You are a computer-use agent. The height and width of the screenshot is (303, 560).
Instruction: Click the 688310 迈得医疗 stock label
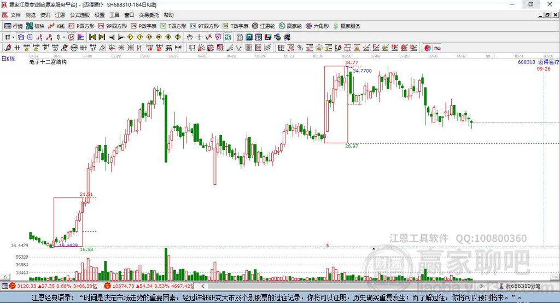(x=538, y=62)
